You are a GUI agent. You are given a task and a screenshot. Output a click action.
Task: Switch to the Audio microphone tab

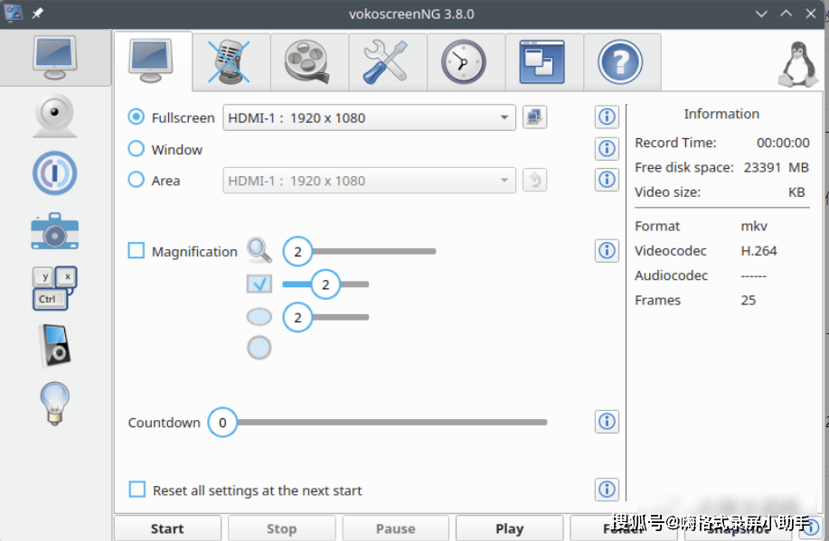click(231, 61)
